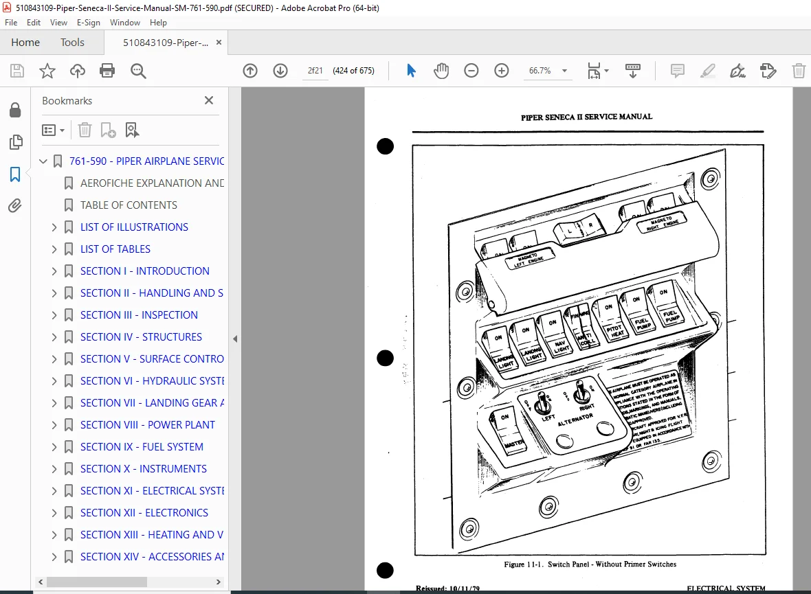Open the File menu
This screenshot has width=811, height=594.
pos(11,23)
